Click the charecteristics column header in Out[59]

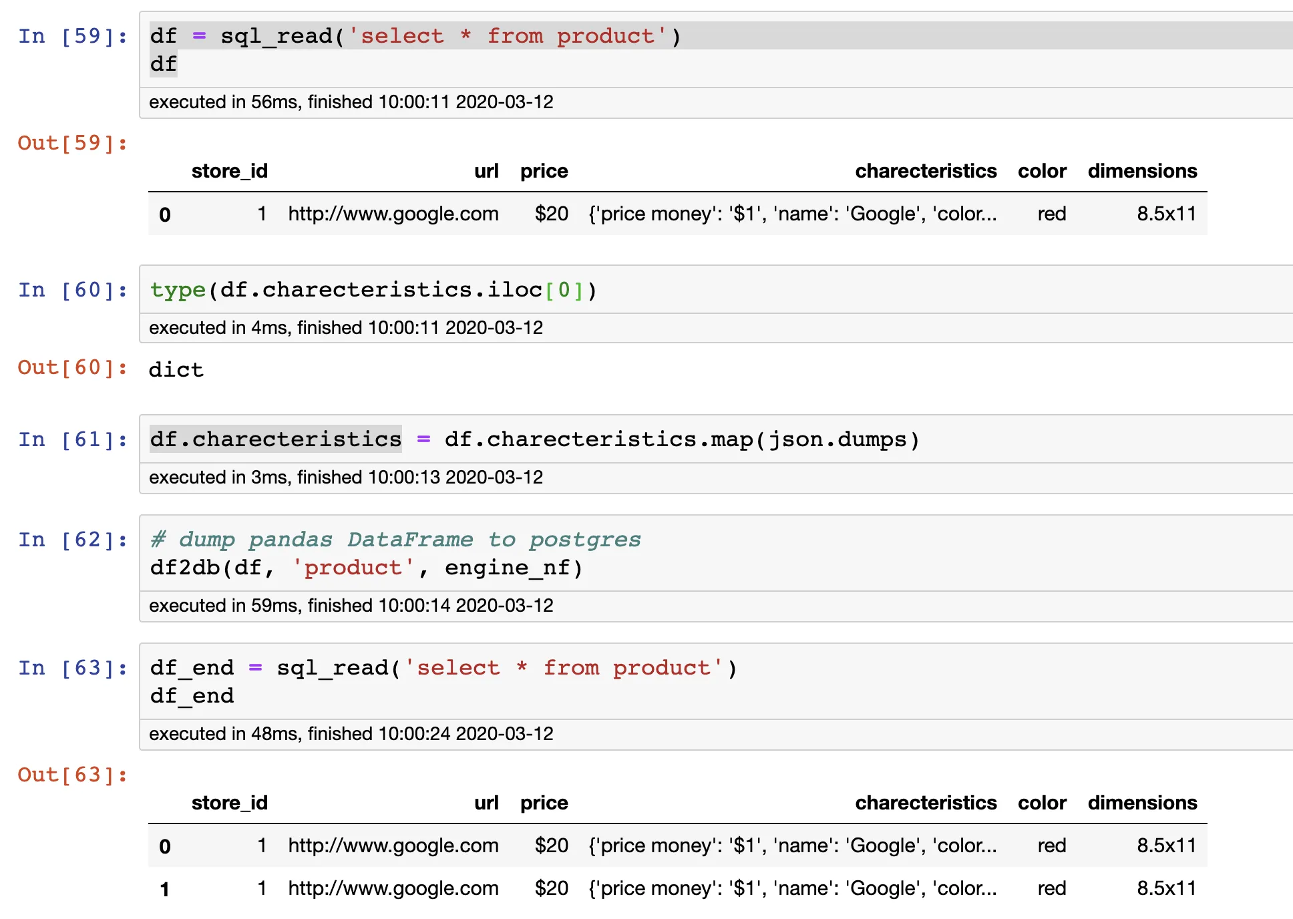[x=926, y=171]
